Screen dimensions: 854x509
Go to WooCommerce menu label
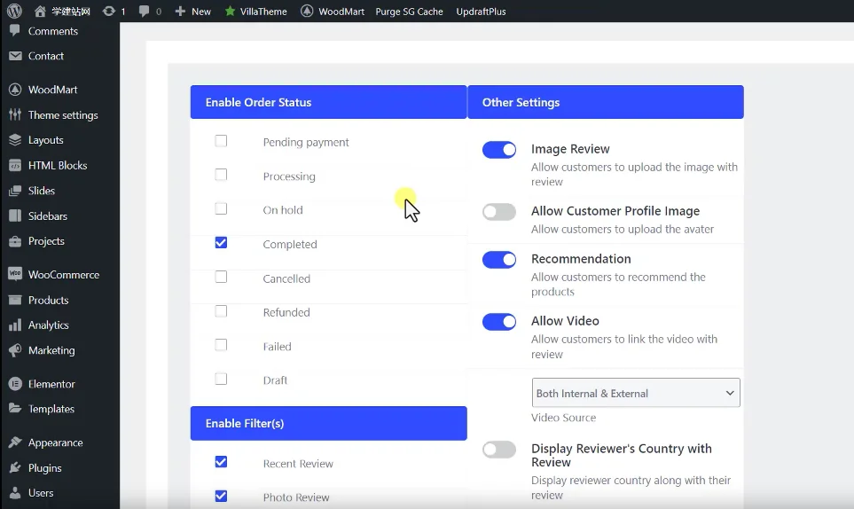tap(64, 275)
